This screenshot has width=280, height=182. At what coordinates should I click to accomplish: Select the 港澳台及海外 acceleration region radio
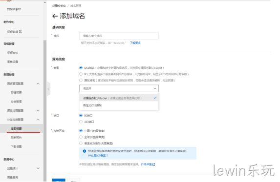[x=81, y=143]
